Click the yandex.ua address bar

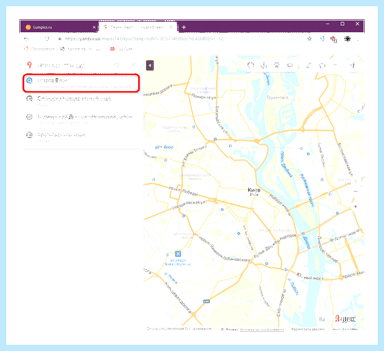click(144, 38)
